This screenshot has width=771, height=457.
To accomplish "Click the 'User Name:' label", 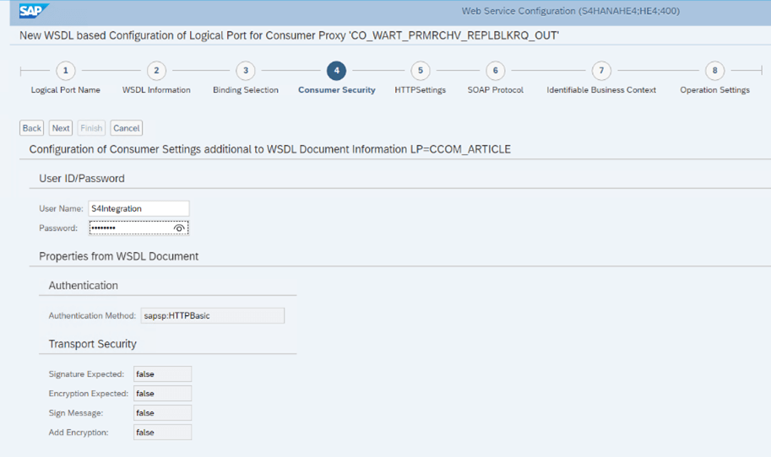I will pos(61,208).
